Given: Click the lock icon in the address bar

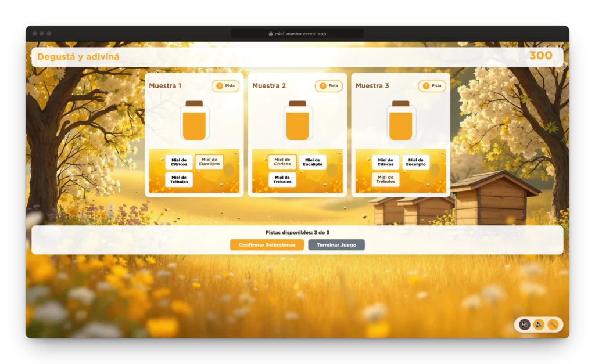Looking at the screenshot, I should (x=271, y=34).
